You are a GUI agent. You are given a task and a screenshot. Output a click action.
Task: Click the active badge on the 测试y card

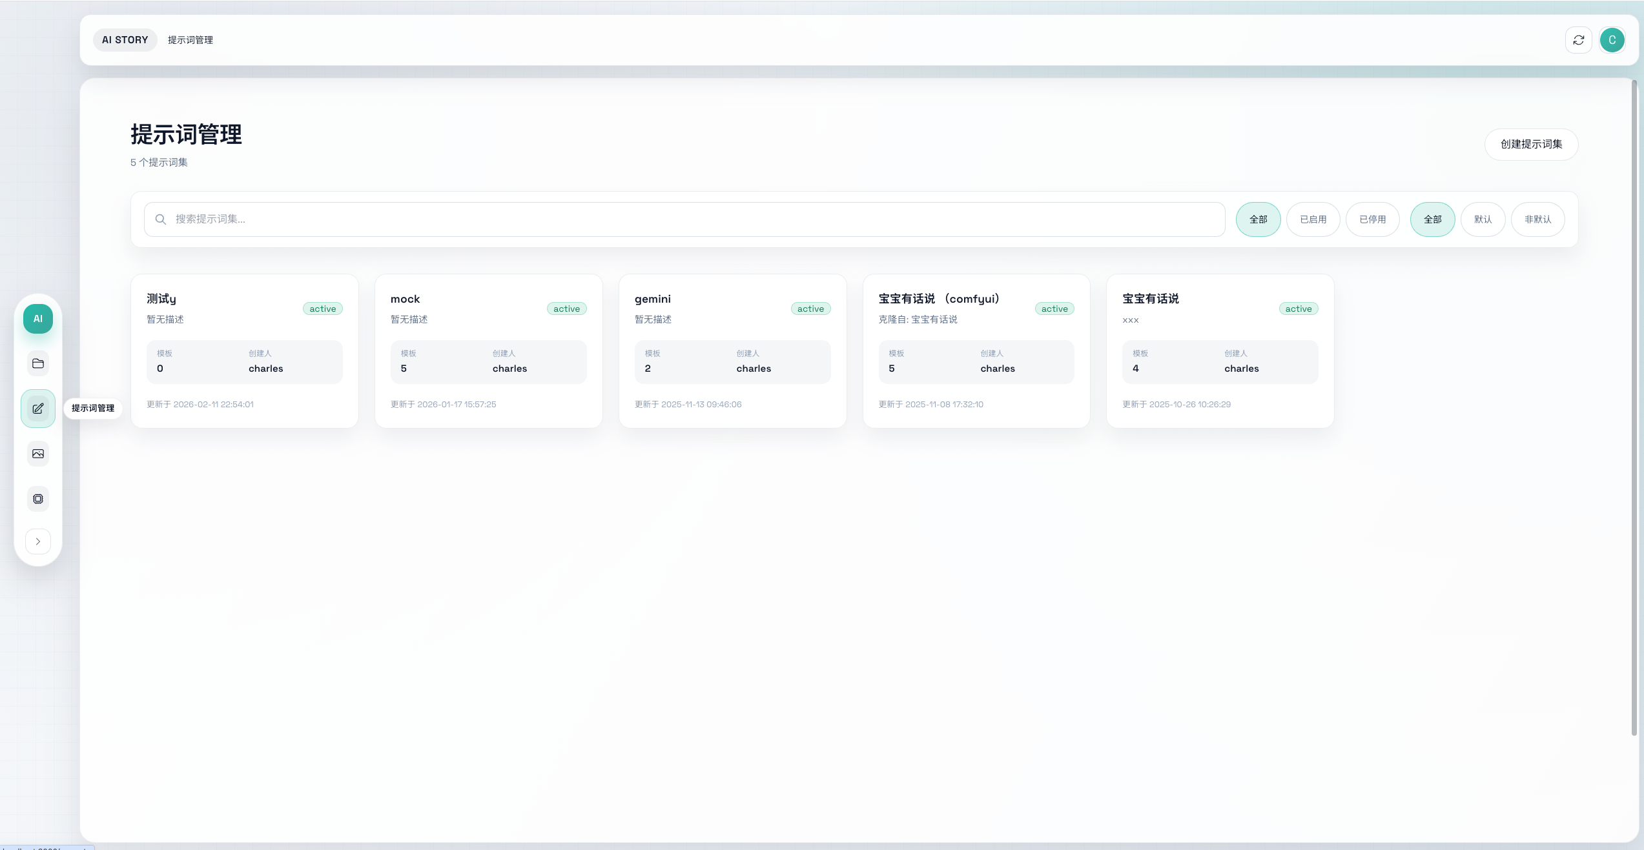[x=323, y=309]
